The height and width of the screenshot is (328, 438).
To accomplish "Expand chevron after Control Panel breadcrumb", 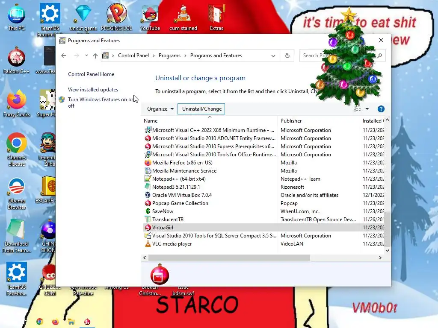I will pyautogui.click(x=154, y=56).
